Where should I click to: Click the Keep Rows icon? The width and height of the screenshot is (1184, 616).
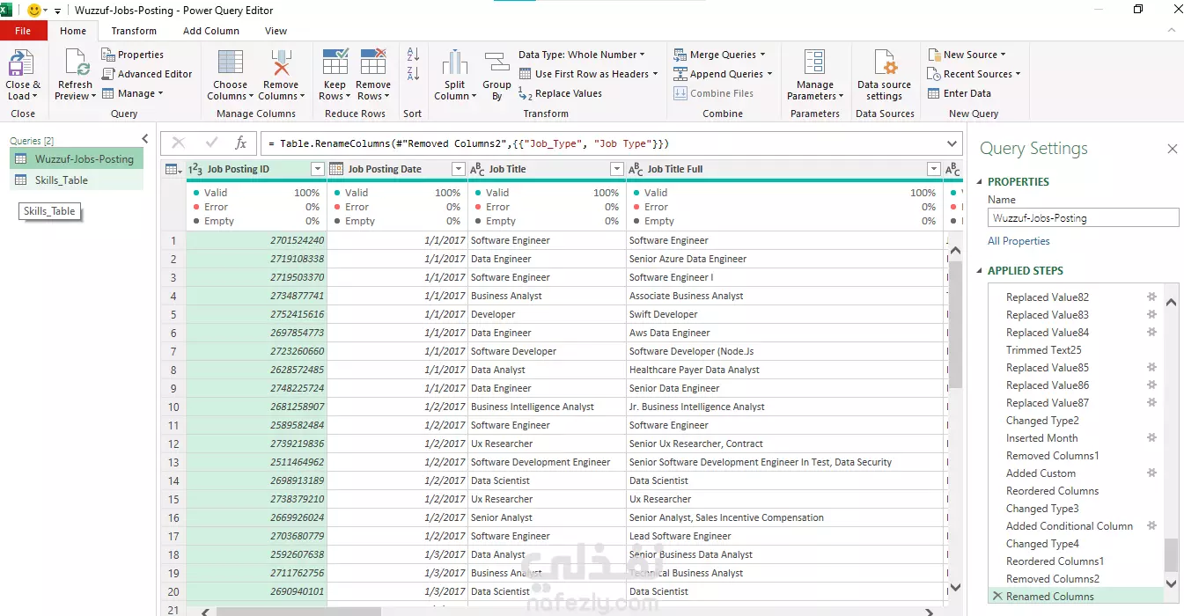click(335, 63)
